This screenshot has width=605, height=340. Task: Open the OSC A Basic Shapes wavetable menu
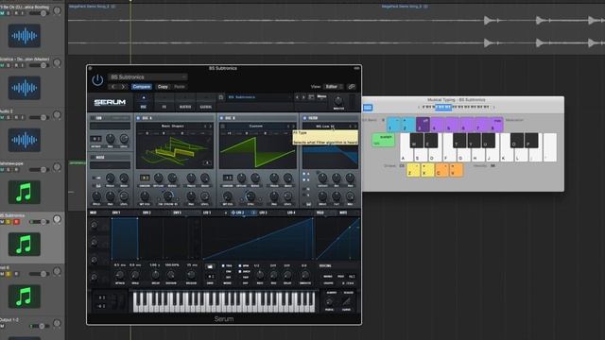(x=172, y=126)
